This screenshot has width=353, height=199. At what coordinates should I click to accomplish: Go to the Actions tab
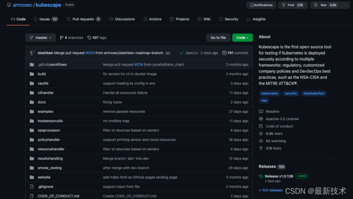[x=152, y=19]
